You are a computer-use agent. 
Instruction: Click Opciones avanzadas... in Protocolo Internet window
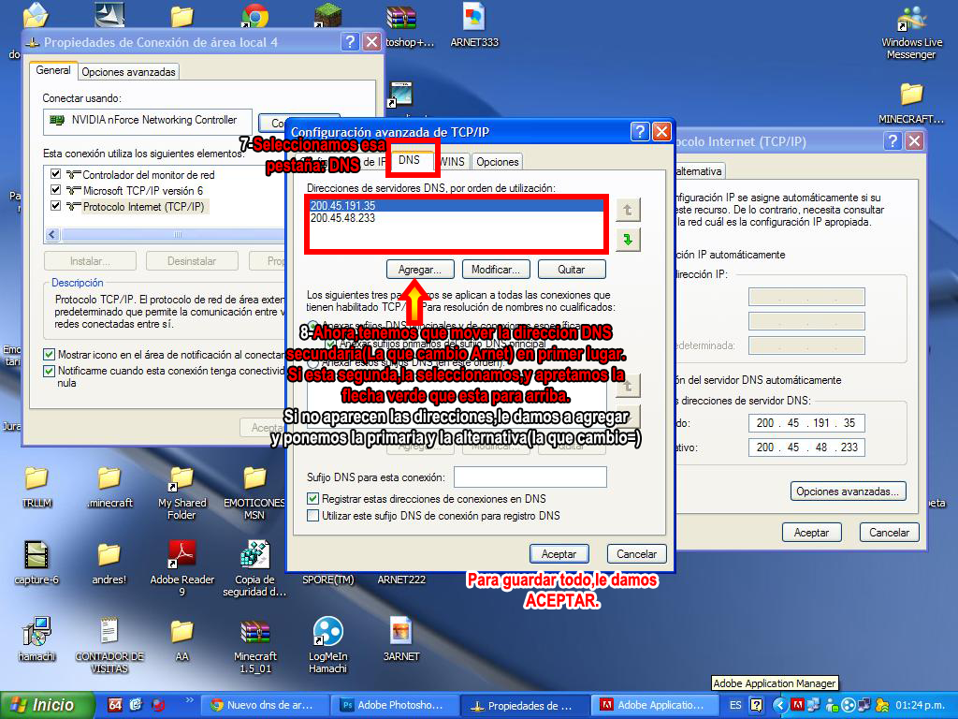(848, 491)
